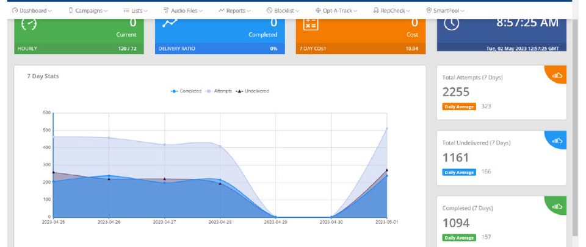Expand the Dashboard dropdown menu
Screen dimensions: 586x247
(x=32, y=10)
